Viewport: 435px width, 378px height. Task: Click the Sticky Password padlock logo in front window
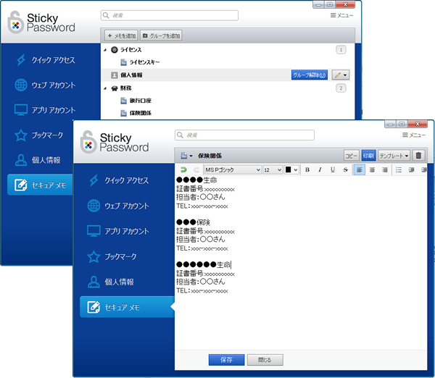tap(88, 142)
